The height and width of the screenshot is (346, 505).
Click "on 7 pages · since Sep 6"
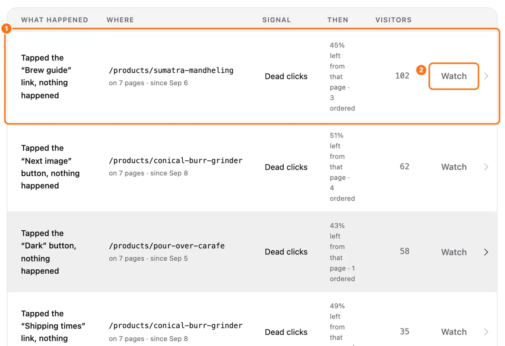[x=148, y=83]
